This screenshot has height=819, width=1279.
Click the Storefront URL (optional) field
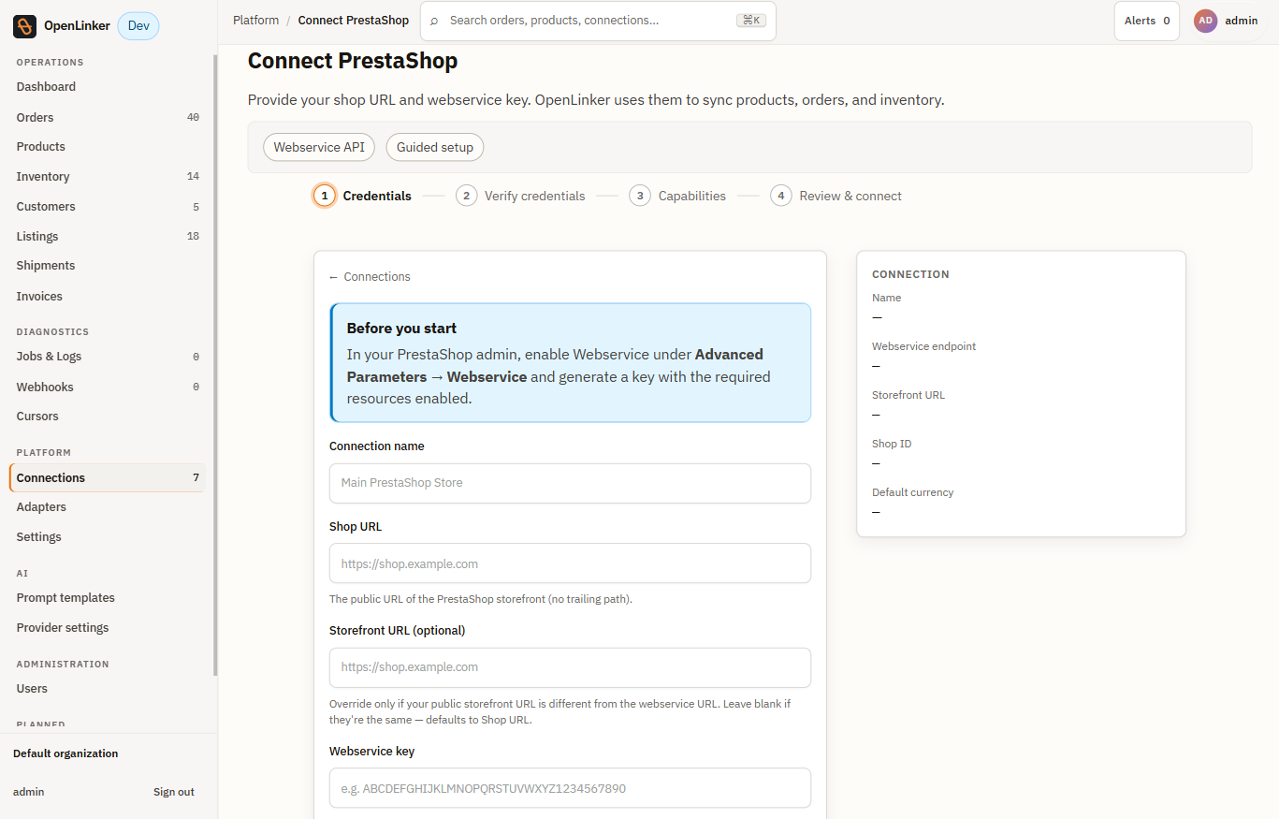[570, 667]
